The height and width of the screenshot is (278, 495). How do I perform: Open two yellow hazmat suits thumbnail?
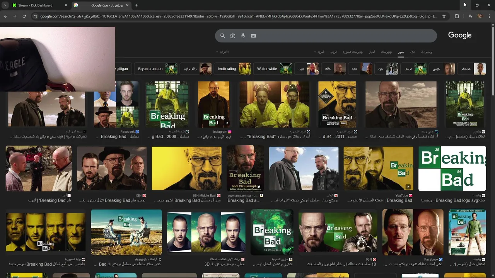coord(274,104)
